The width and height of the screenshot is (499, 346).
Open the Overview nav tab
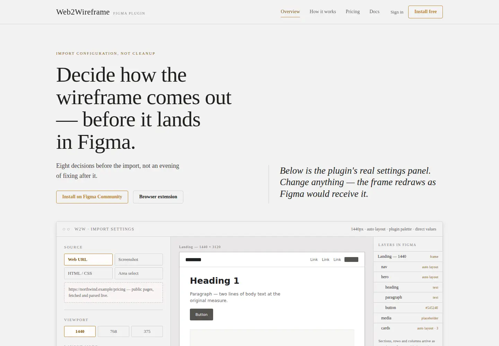(x=290, y=12)
